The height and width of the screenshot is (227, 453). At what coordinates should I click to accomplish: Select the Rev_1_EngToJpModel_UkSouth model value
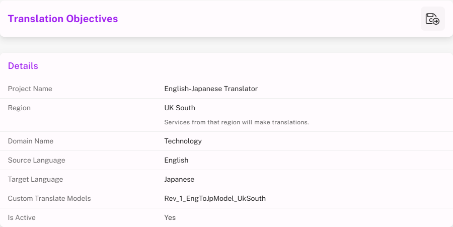[215, 198]
